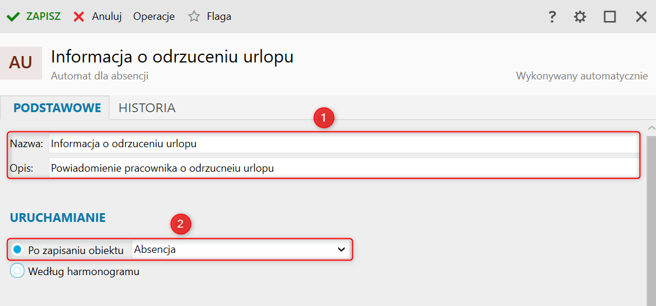Click the Anuluj cancel button

tap(106, 16)
